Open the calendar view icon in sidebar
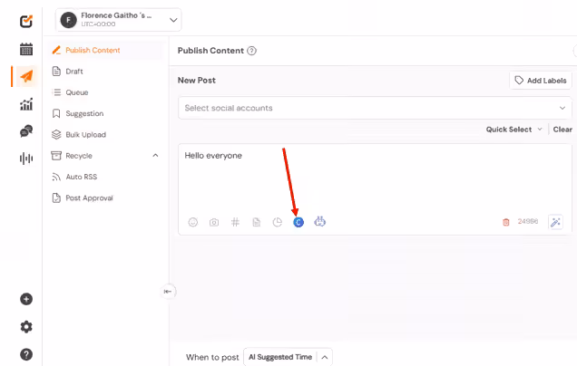Viewport: 577px width, 366px height. [x=26, y=49]
